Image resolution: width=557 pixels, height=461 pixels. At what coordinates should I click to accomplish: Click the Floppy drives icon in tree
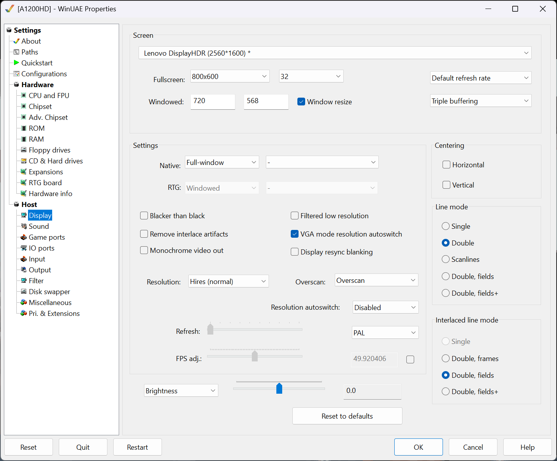click(24, 150)
